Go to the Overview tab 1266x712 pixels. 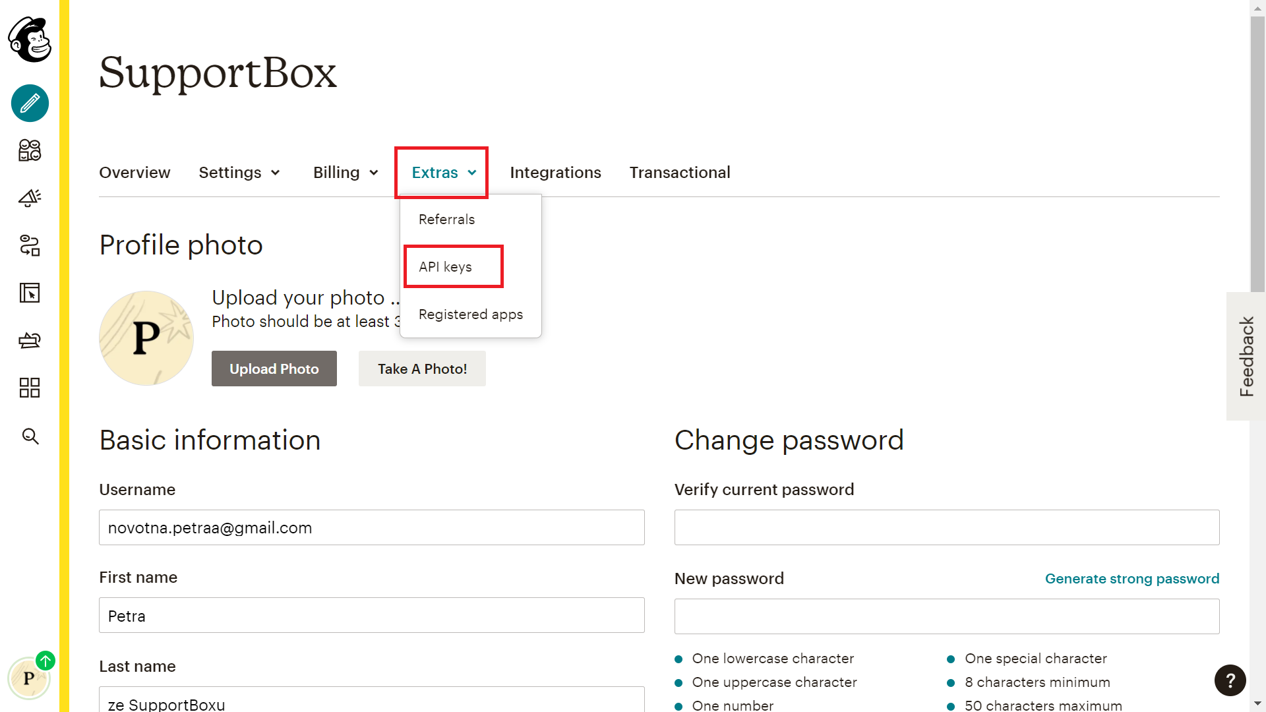tap(135, 173)
